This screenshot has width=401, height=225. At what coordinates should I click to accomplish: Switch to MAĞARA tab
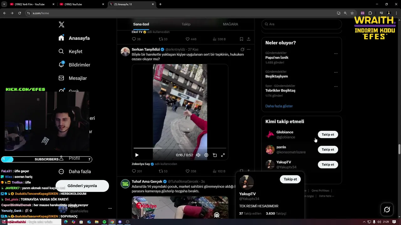(x=231, y=24)
